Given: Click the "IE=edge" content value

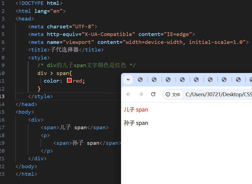Looking at the screenshot, I should 178,34.
